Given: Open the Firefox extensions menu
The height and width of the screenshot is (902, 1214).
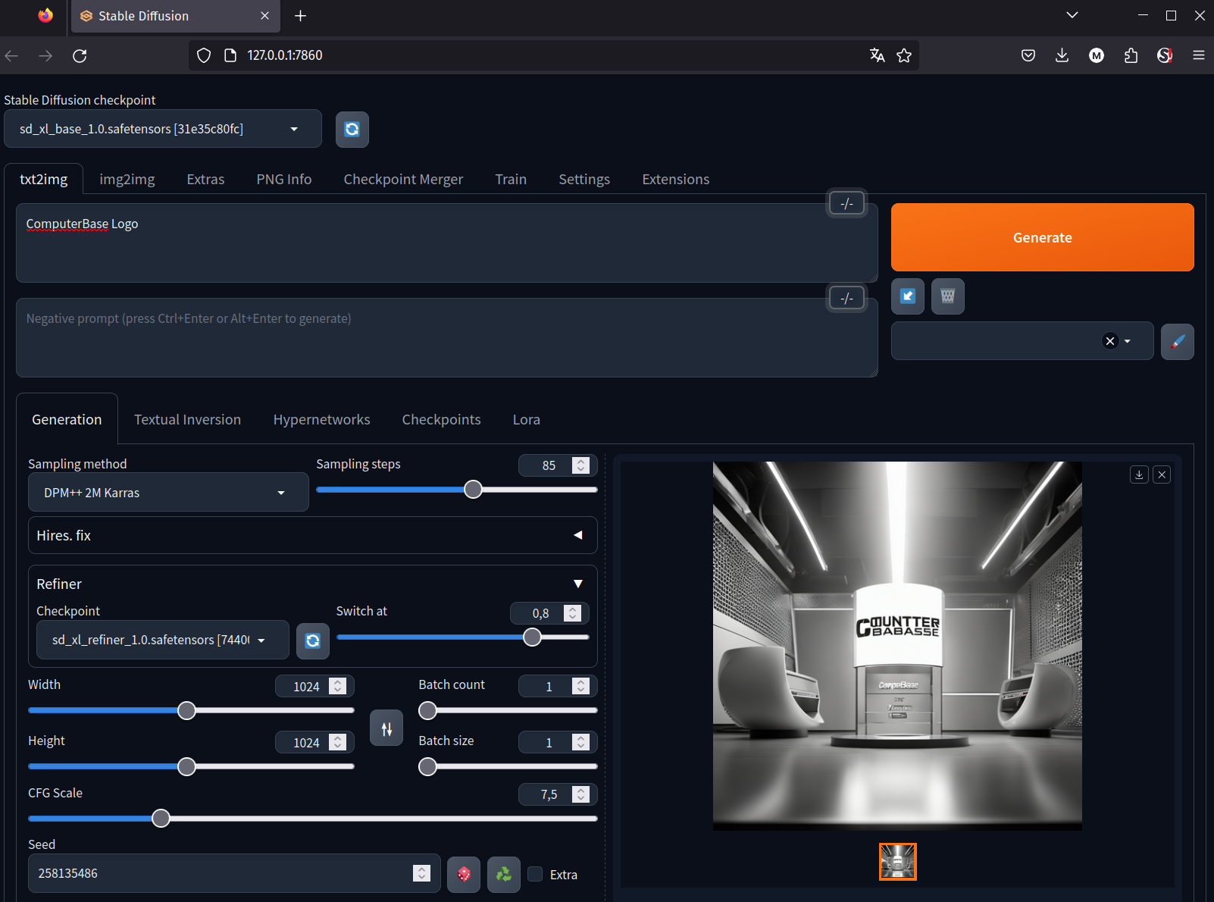Looking at the screenshot, I should coord(1131,55).
